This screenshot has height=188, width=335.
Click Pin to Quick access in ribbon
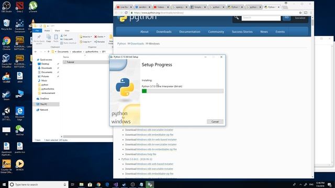[39, 39]
